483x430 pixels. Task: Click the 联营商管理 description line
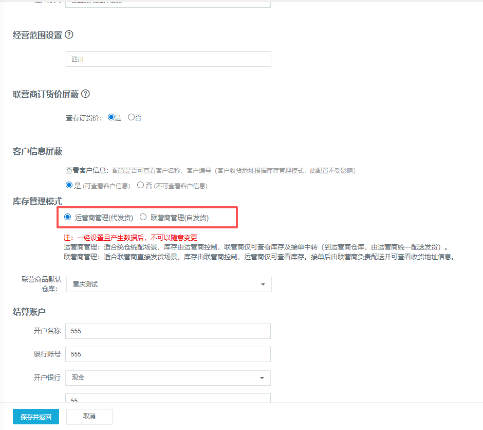[259, 257]
